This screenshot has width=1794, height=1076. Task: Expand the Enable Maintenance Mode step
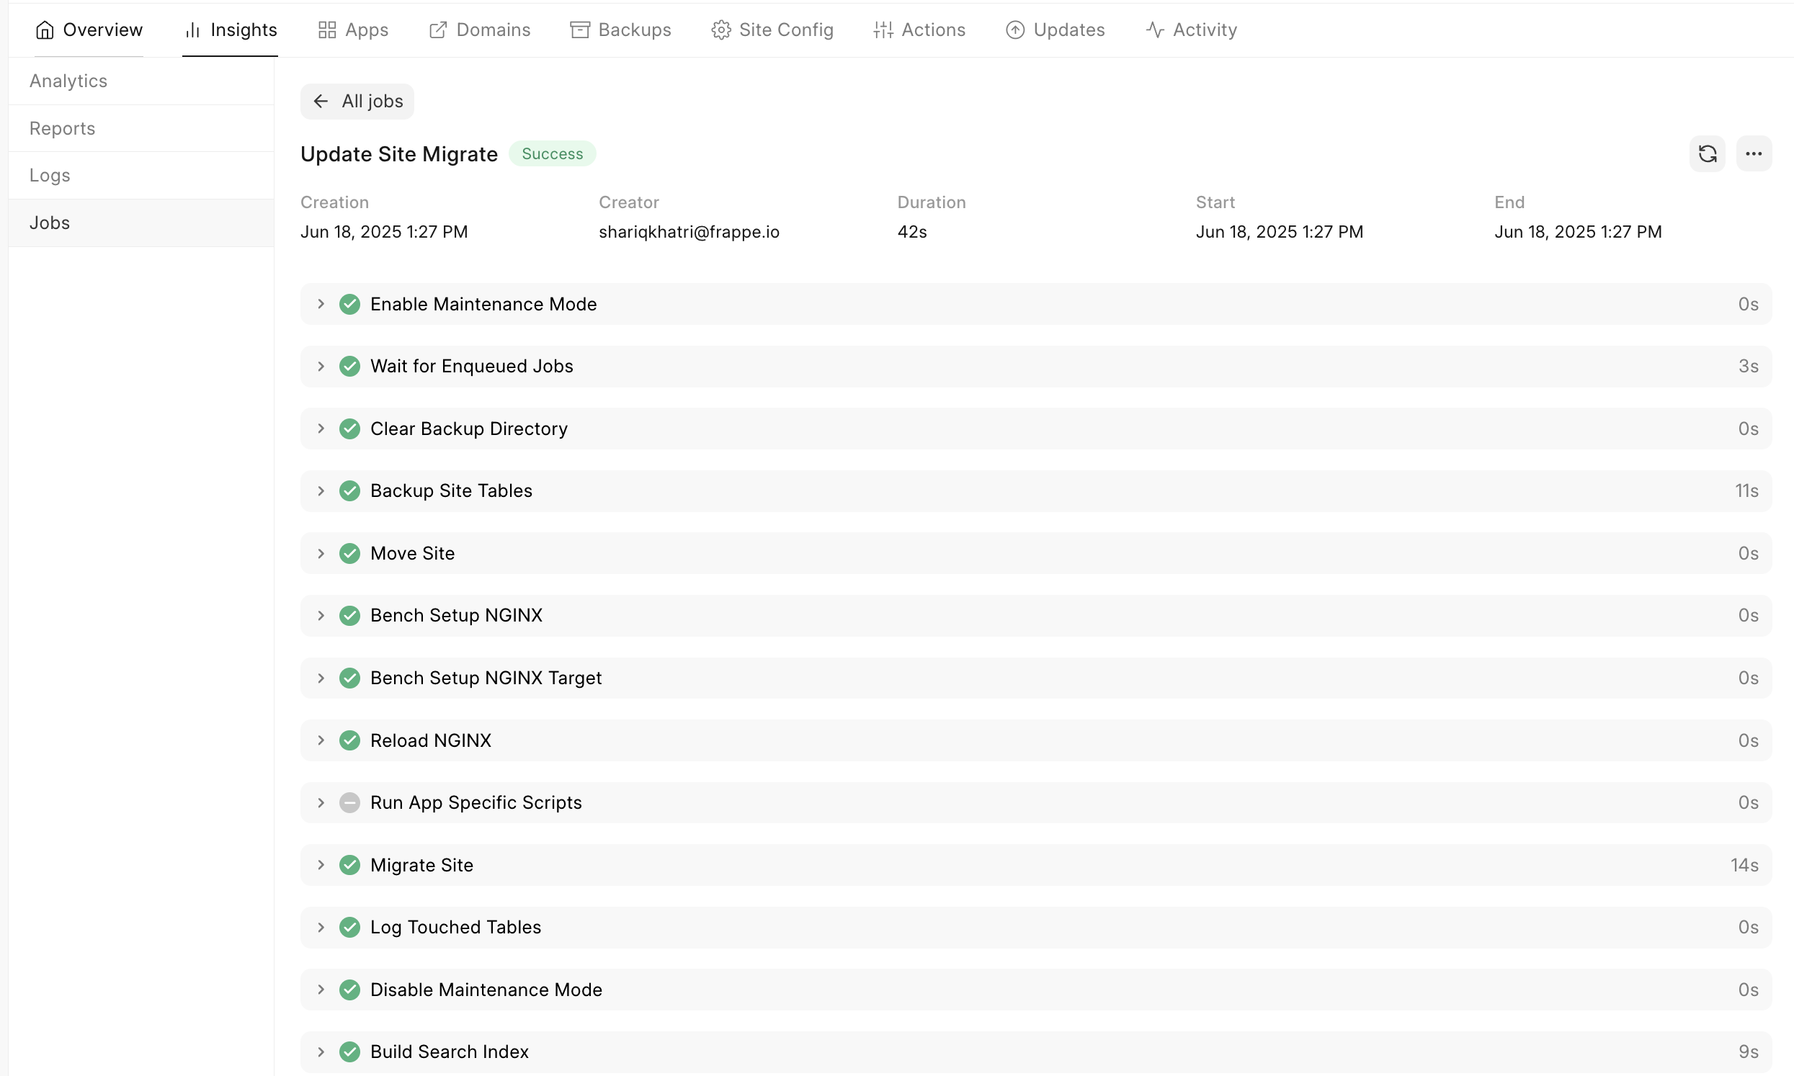pos(321,304)
